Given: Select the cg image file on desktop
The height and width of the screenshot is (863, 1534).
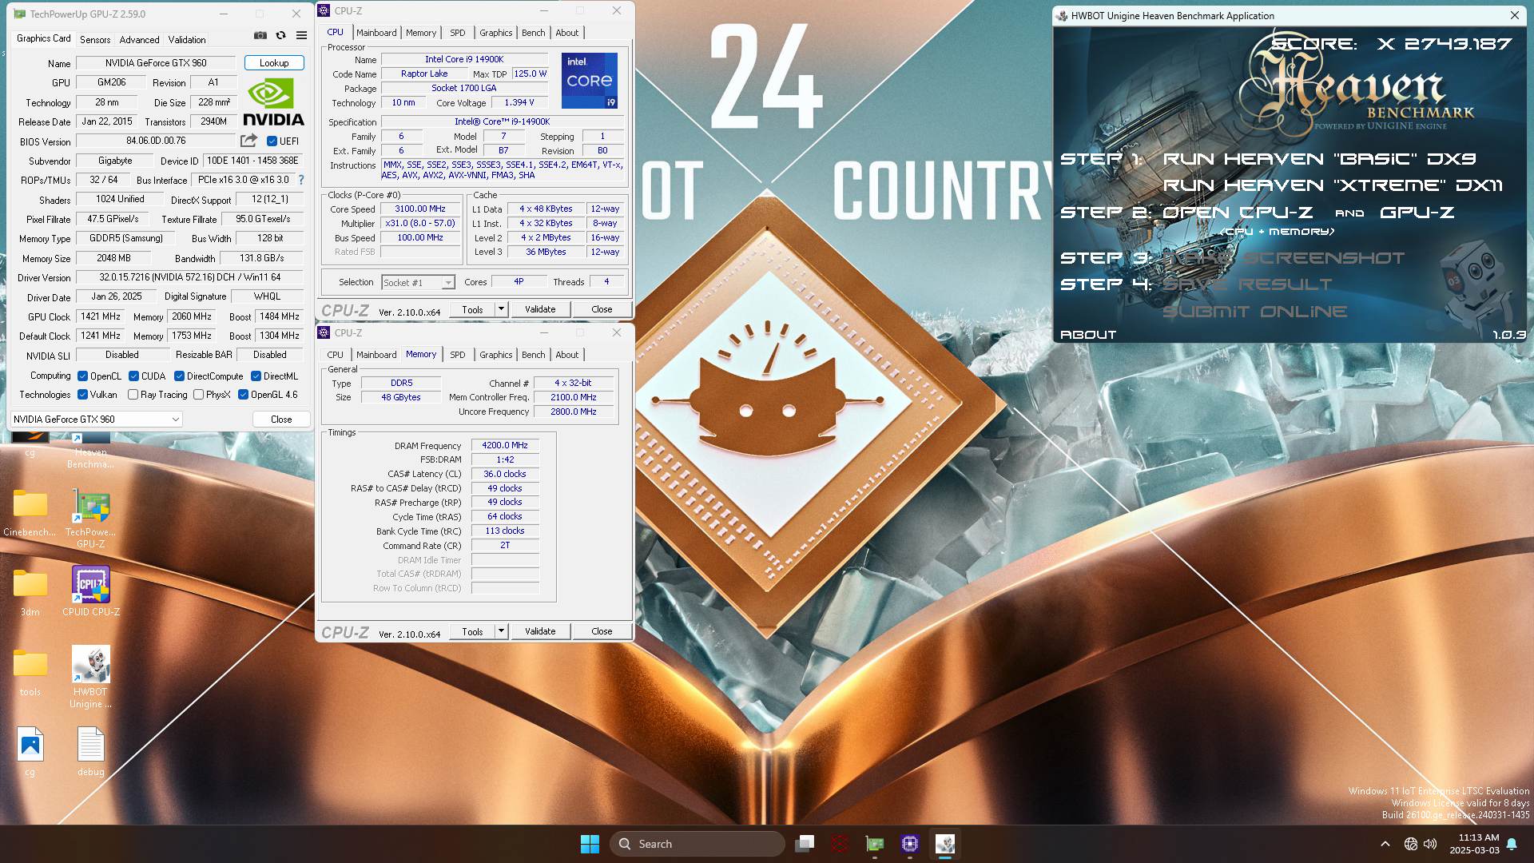Looking at the screenshot, I should coord(30,752).
